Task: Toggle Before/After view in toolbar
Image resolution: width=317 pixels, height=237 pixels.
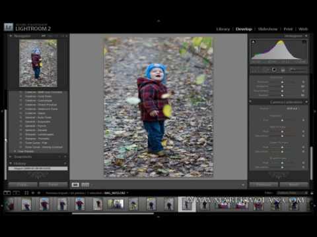Action: click(85, 185)
